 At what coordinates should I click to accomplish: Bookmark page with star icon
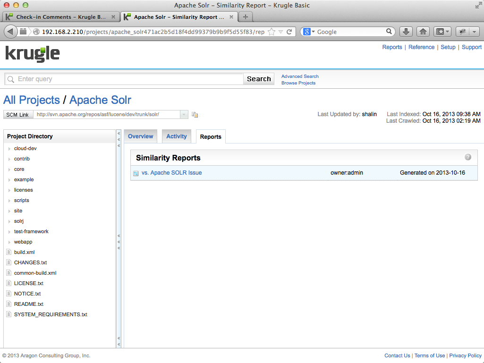(x=272, y=32)
